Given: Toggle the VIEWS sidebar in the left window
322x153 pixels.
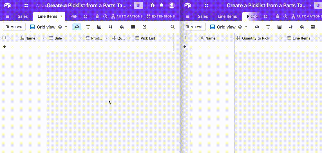Looking at the screenshot, I should (x=14, y=27).
